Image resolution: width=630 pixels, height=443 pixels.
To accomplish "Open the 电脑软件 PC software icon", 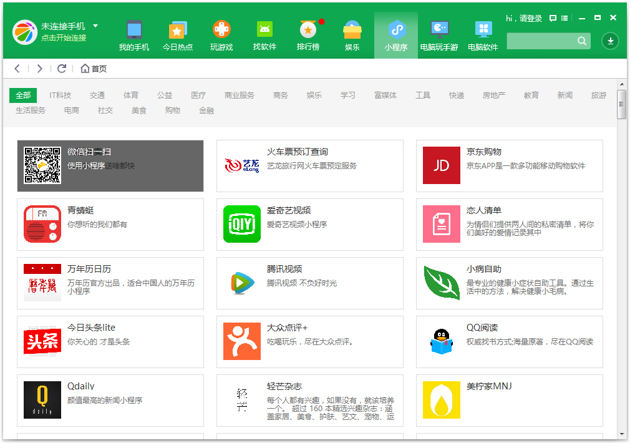I will pyautogui.click(x=482, y=34).
